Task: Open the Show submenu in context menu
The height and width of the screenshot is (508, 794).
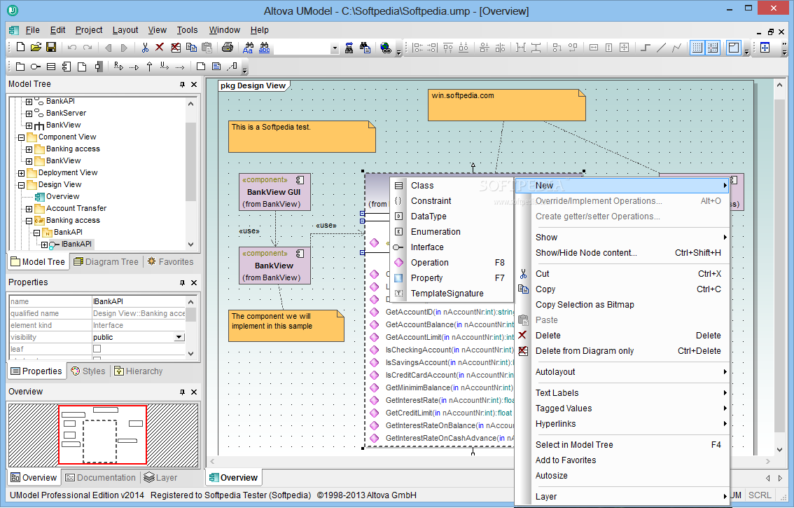Action: [622, 238]
